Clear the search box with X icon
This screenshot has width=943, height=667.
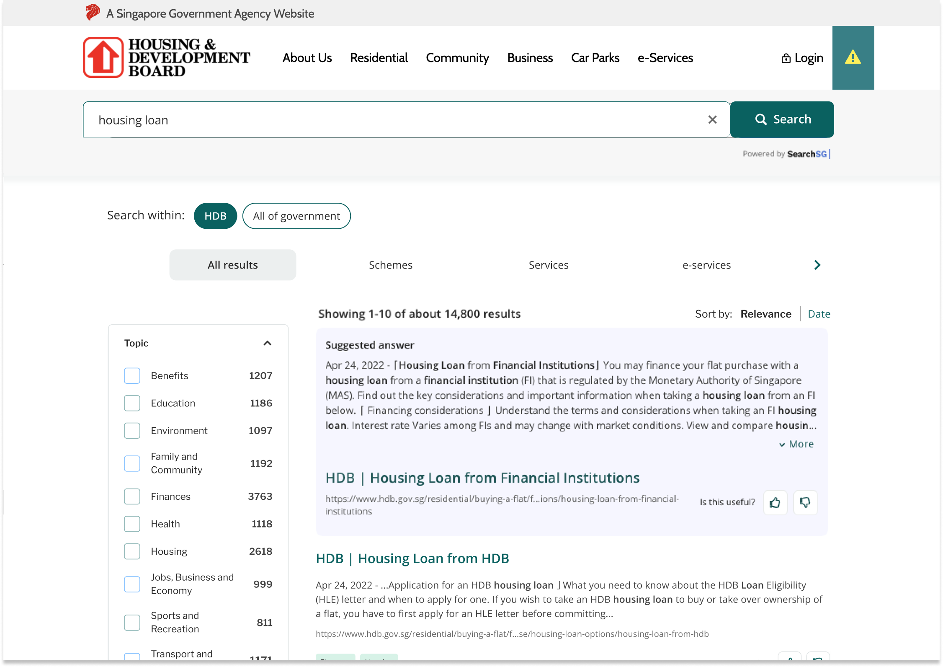[x=712, y=120]
